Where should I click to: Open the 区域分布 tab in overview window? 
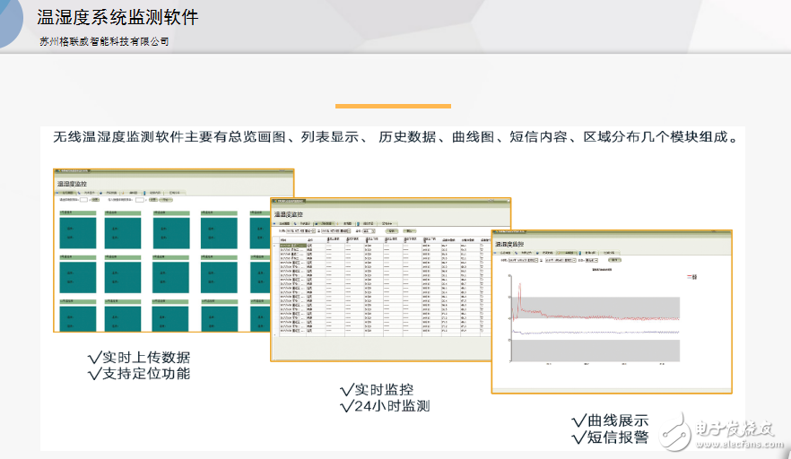coord(176,192)
